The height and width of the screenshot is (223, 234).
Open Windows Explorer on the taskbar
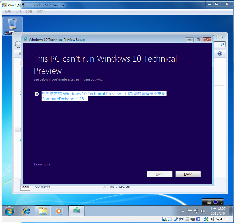(43, 211)
